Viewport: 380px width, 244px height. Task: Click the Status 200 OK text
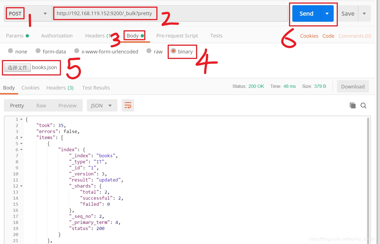pyautogui.click(x=248, y=86)
